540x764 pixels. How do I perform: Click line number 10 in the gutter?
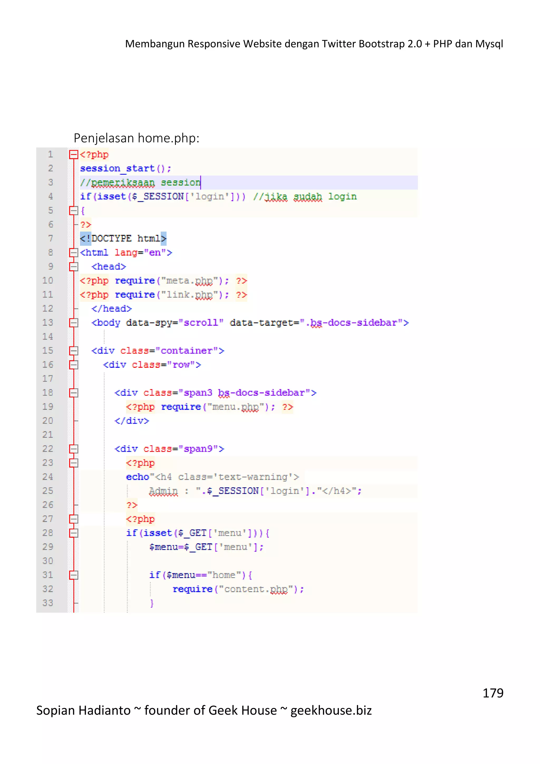click(47, 280)
